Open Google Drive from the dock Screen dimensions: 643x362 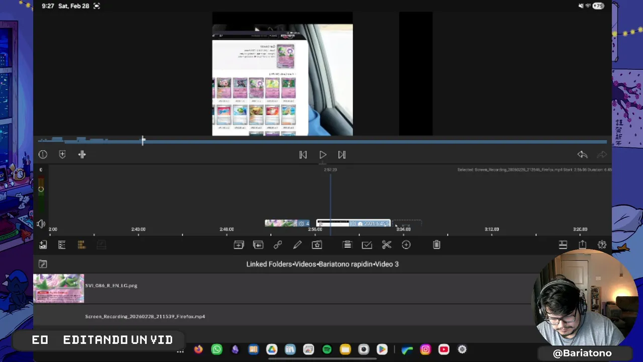[272, 349]
